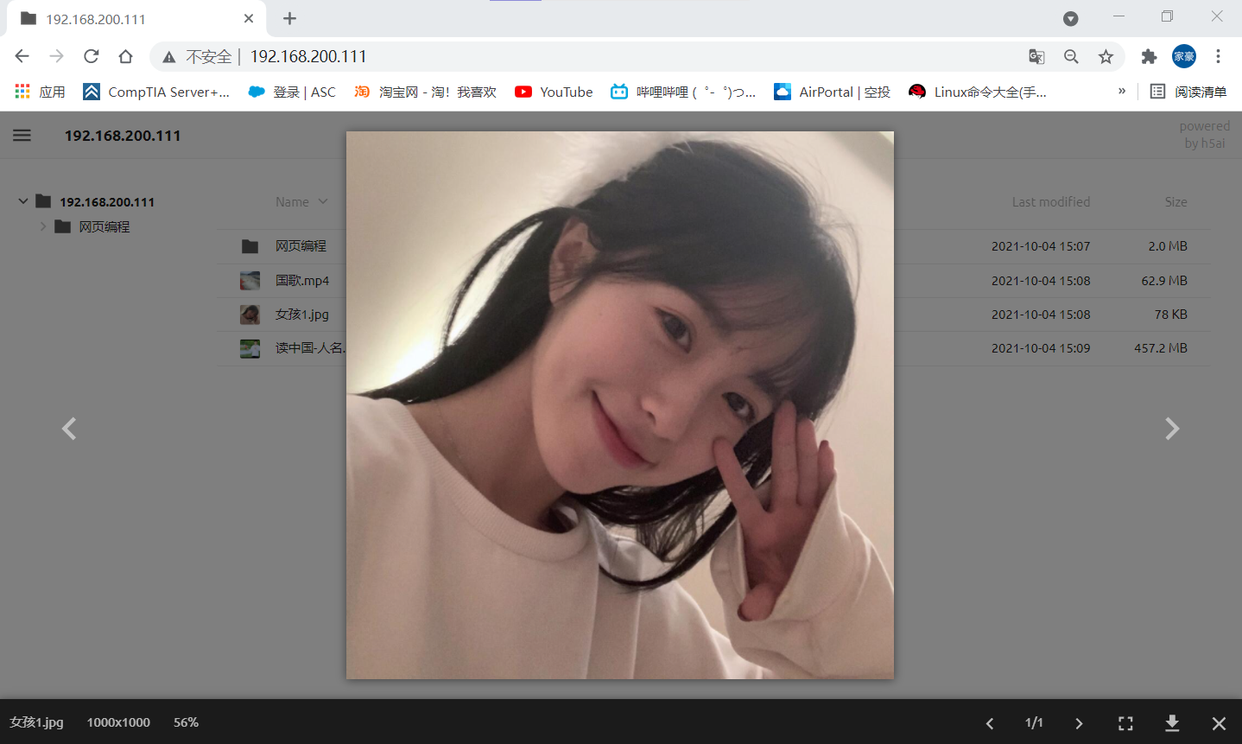The image size is (1242, 744).
Task: Show next image using large right arrow
Action: coord(1172,429)
